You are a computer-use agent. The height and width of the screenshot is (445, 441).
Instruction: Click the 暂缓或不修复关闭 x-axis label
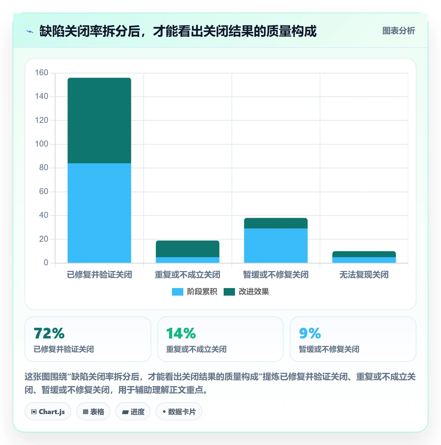click(x=276, y=275)
